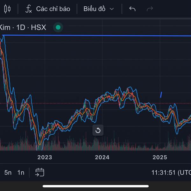Click the 2023 label on time axis
Viewport: 191px width, 191px height.
(x=45, y=157)
